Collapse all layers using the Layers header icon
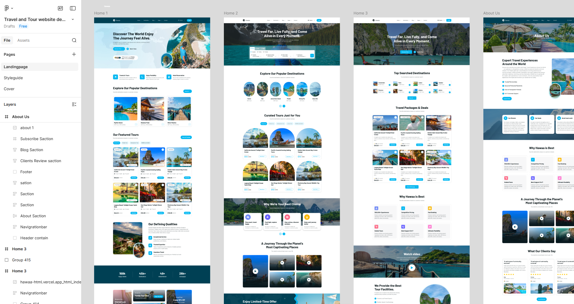This screenshot has width=574, height=304. 74,104
